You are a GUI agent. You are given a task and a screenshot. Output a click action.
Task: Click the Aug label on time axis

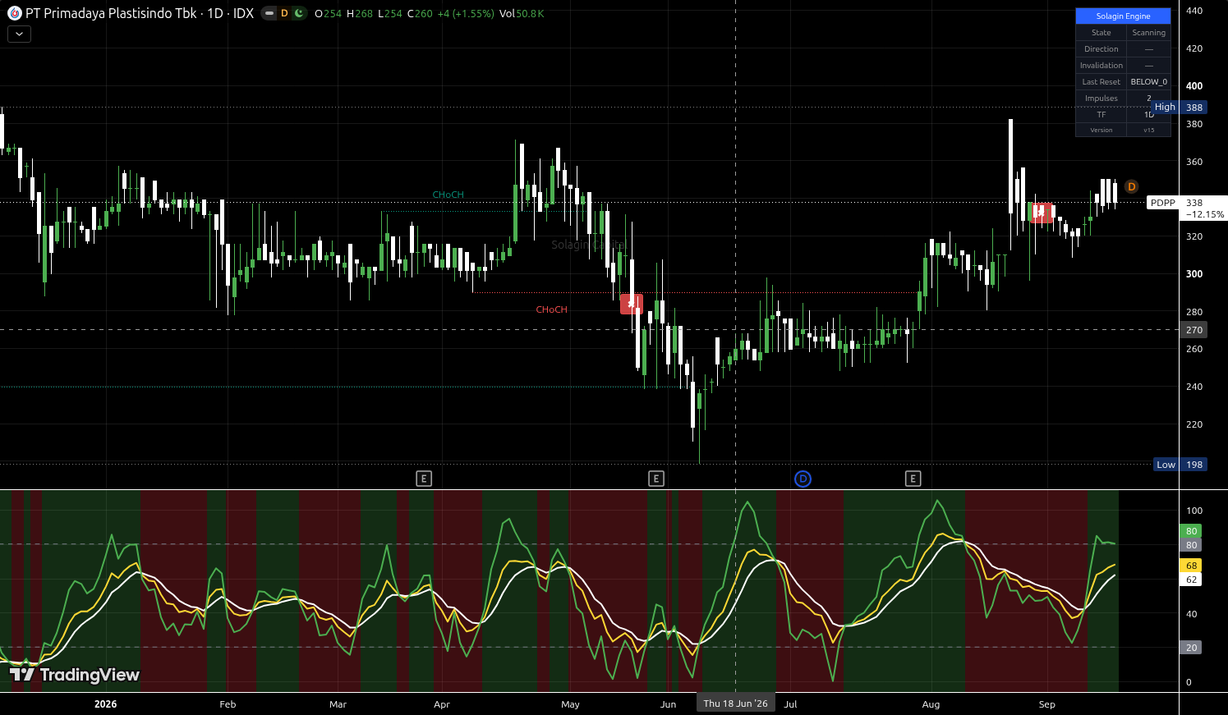(931, 704)
